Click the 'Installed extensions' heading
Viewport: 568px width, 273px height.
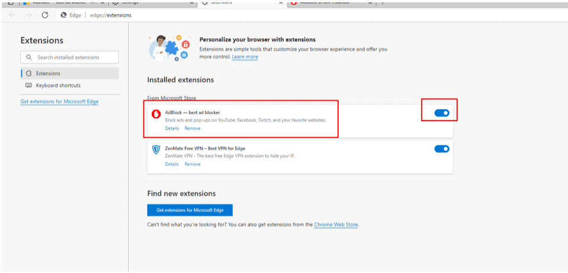point(181,80)
